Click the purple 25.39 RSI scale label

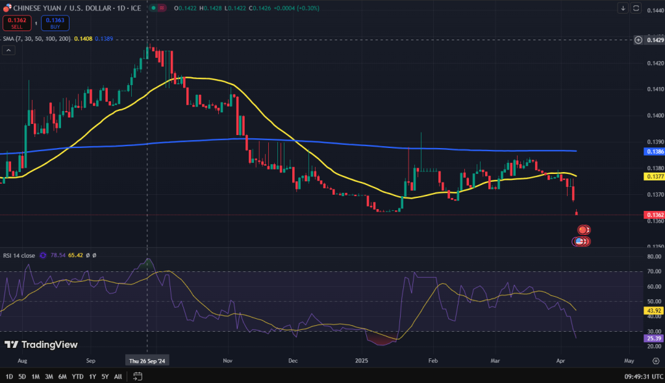coord(654,338)
